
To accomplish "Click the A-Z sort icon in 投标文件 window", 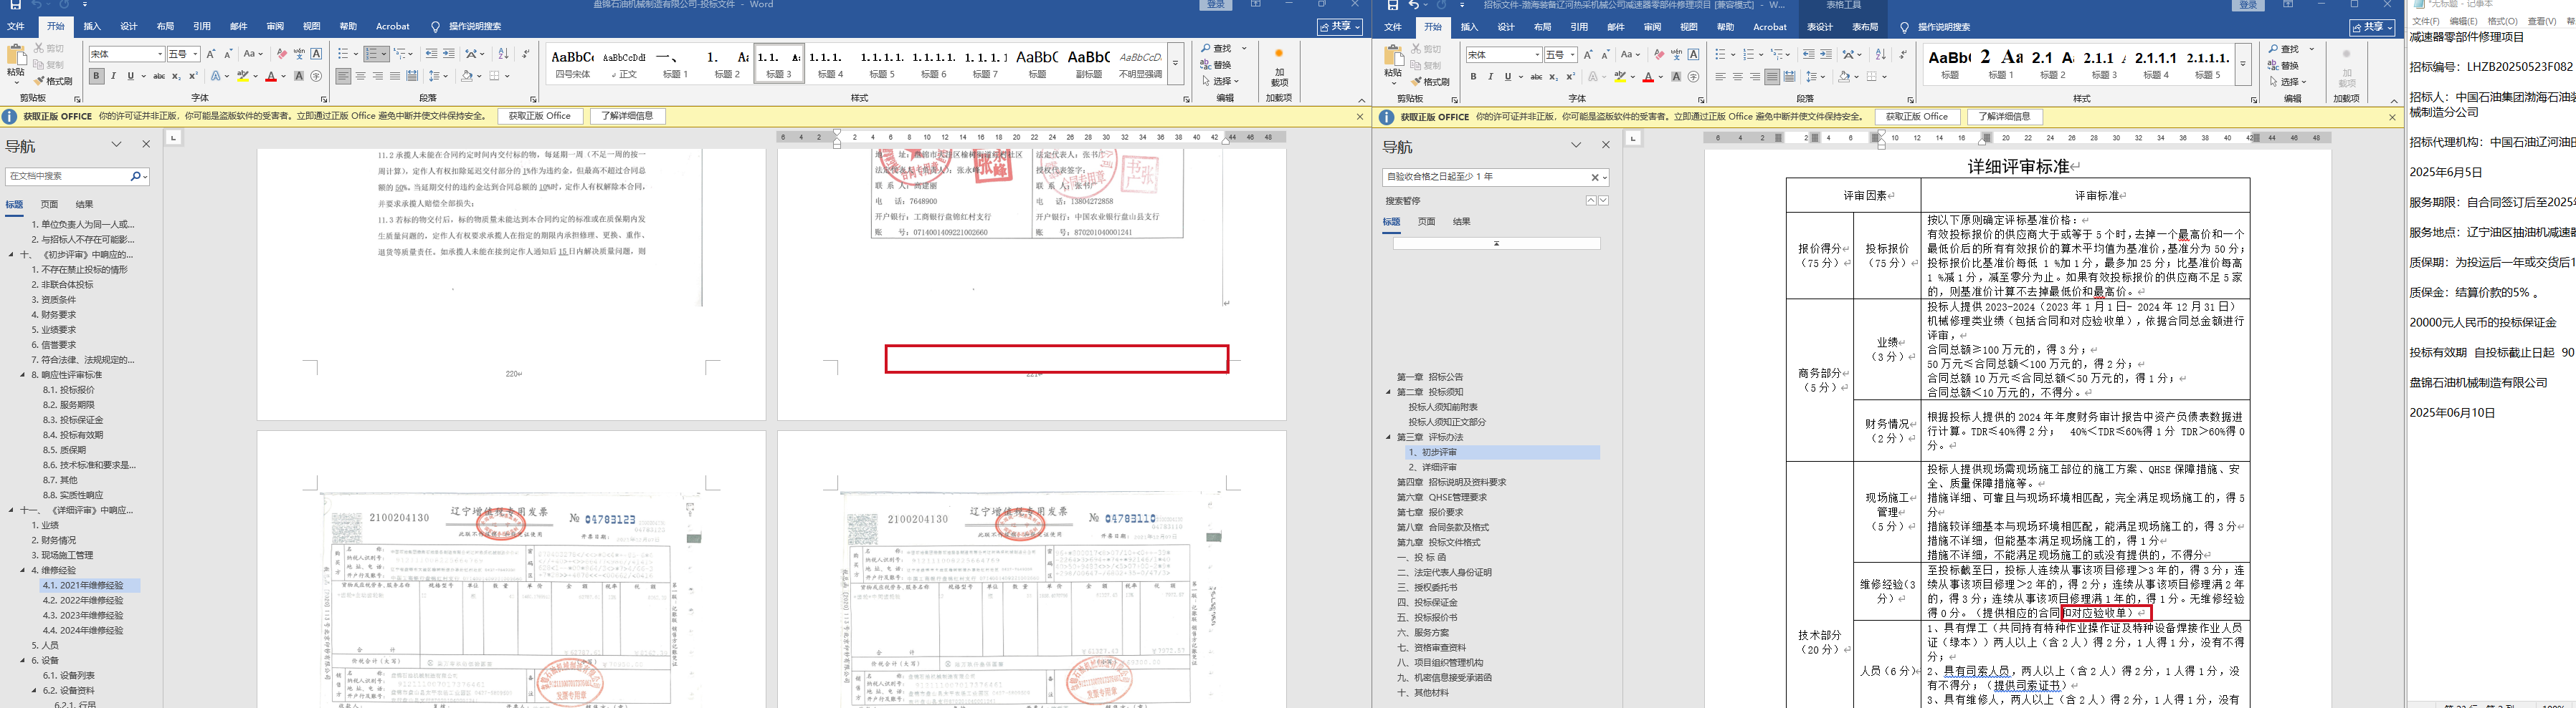I will coord(503,54).
